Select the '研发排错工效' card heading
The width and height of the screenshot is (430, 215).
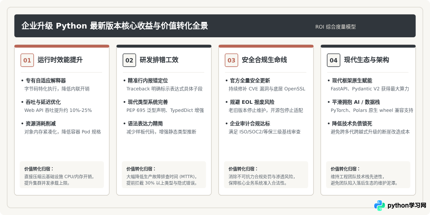tap(159, 60)
